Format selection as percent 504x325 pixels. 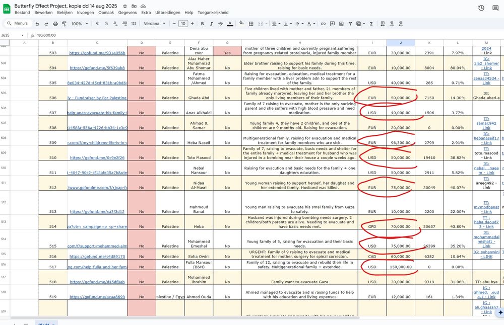pos(106,24)
